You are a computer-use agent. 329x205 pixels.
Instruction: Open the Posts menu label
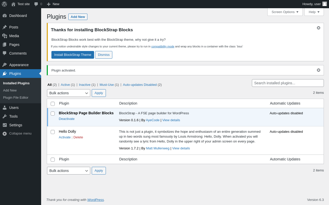tap(14, 27)
